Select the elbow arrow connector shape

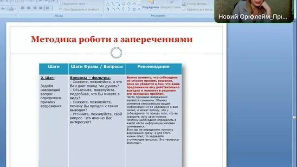point(118,4)
